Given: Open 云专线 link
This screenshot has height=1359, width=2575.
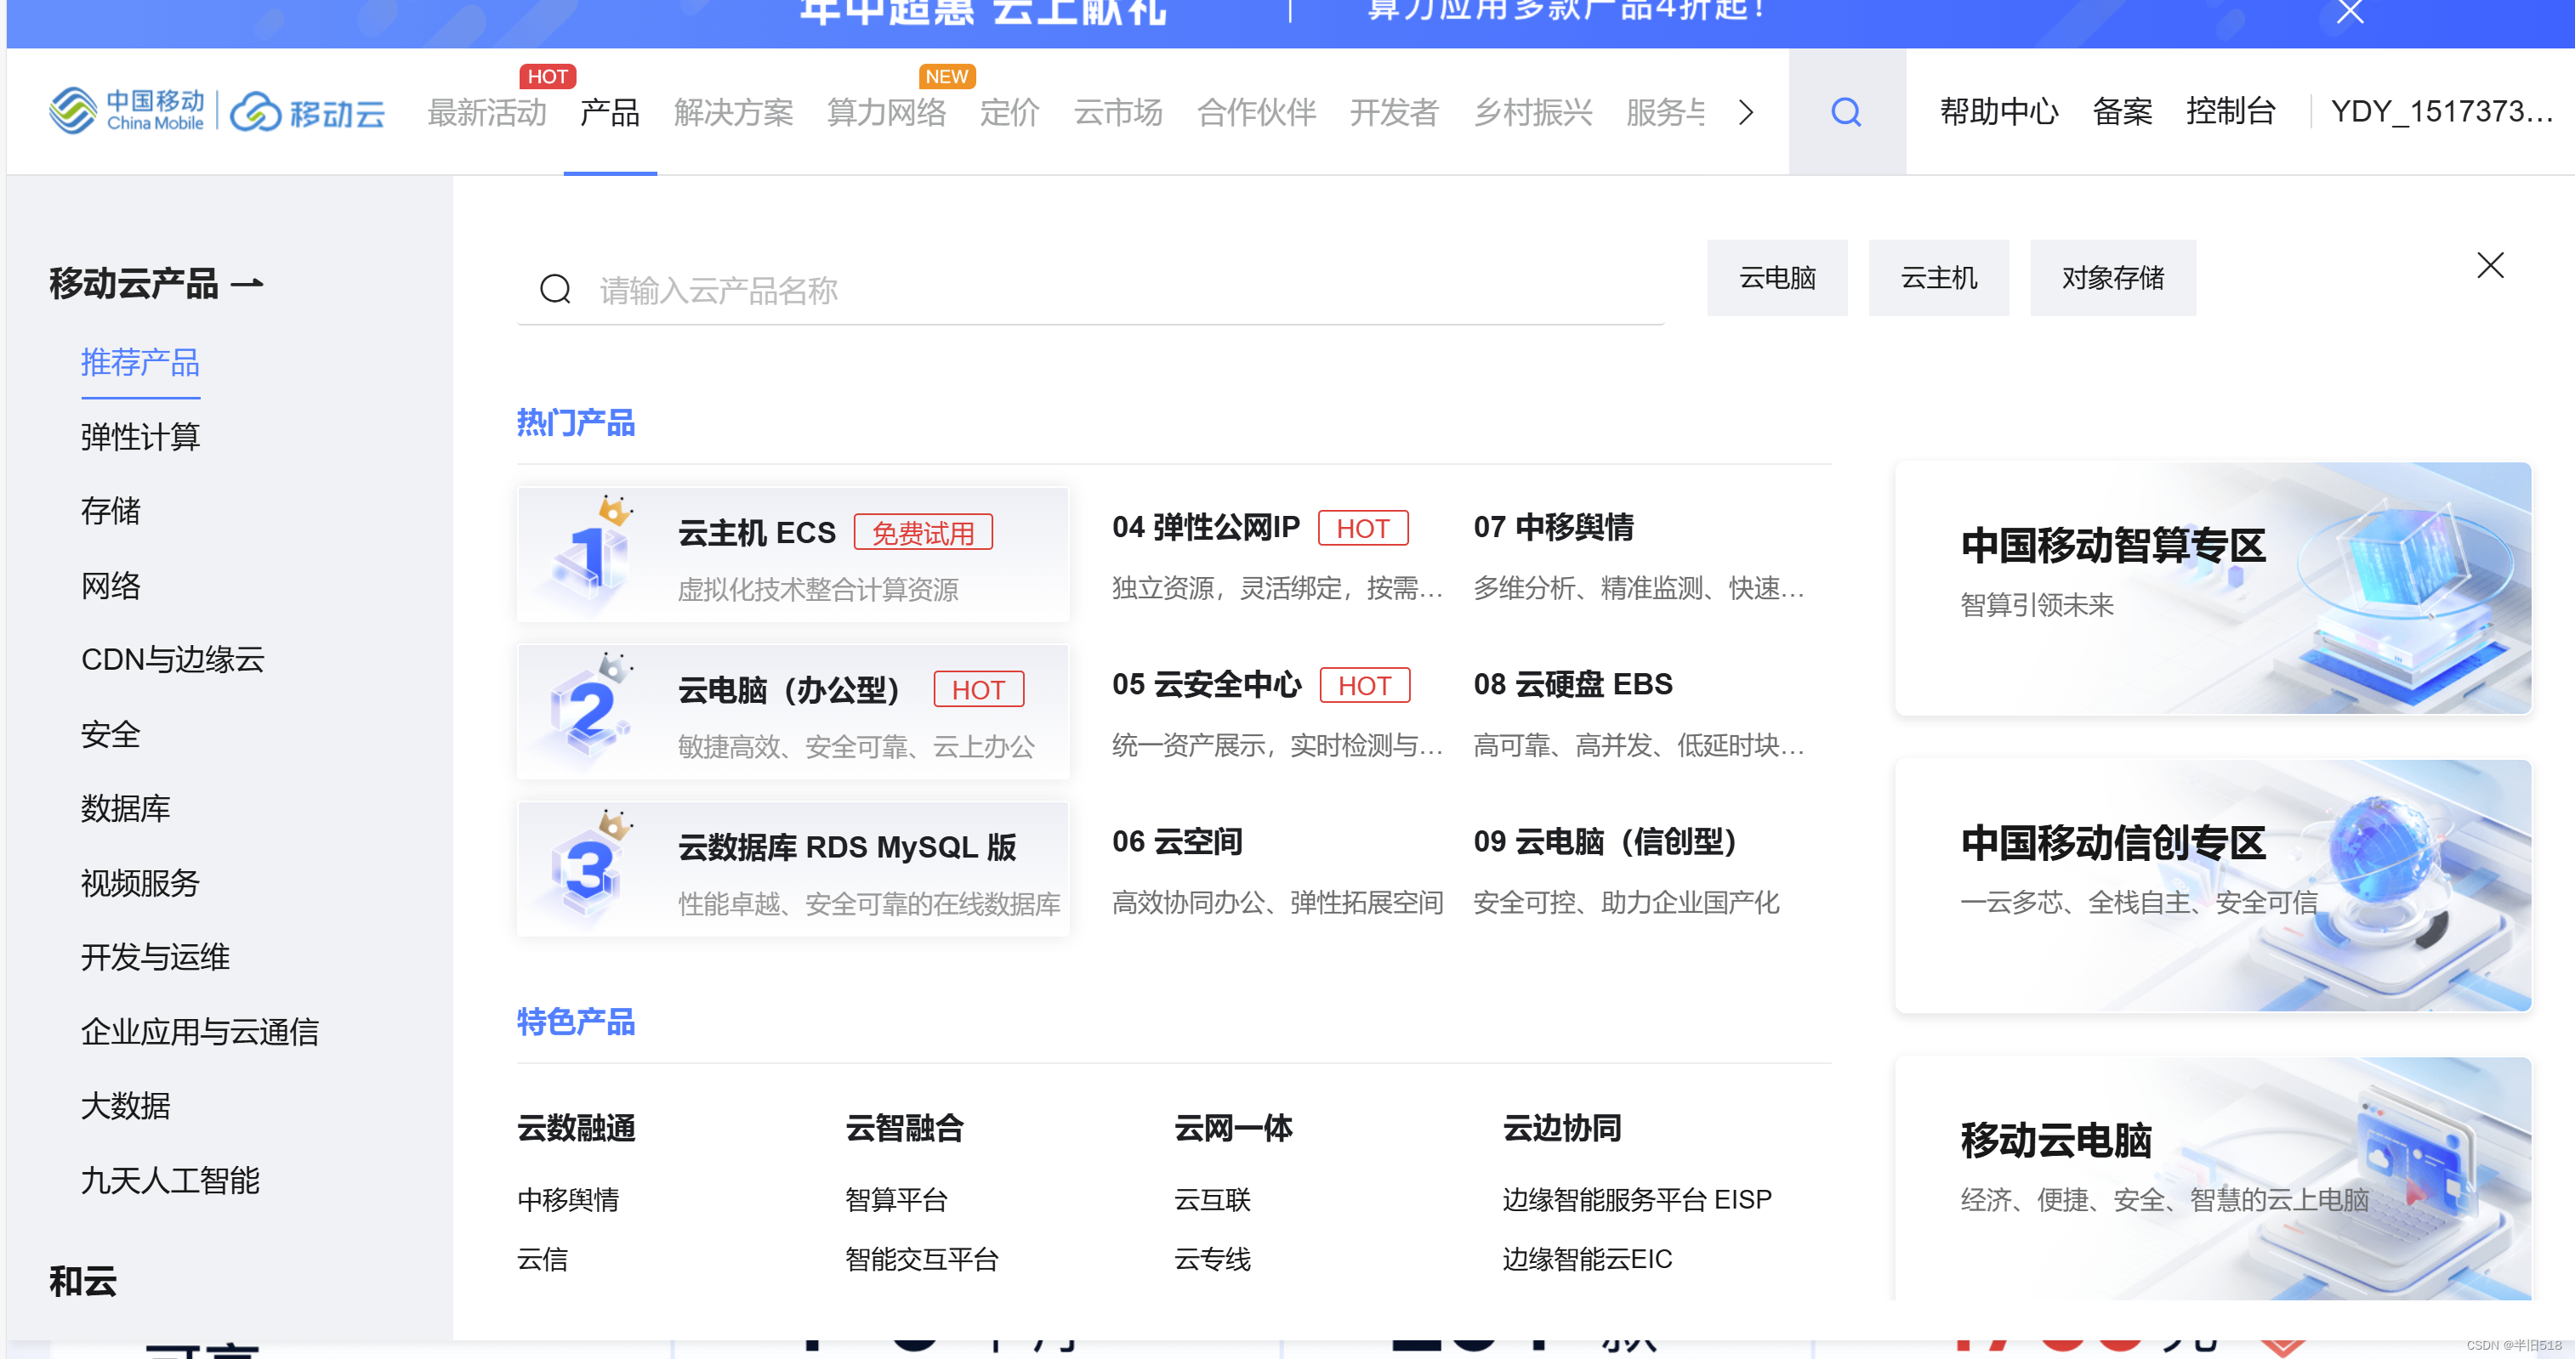Looking at the screenshot, I should 1213,1259.
